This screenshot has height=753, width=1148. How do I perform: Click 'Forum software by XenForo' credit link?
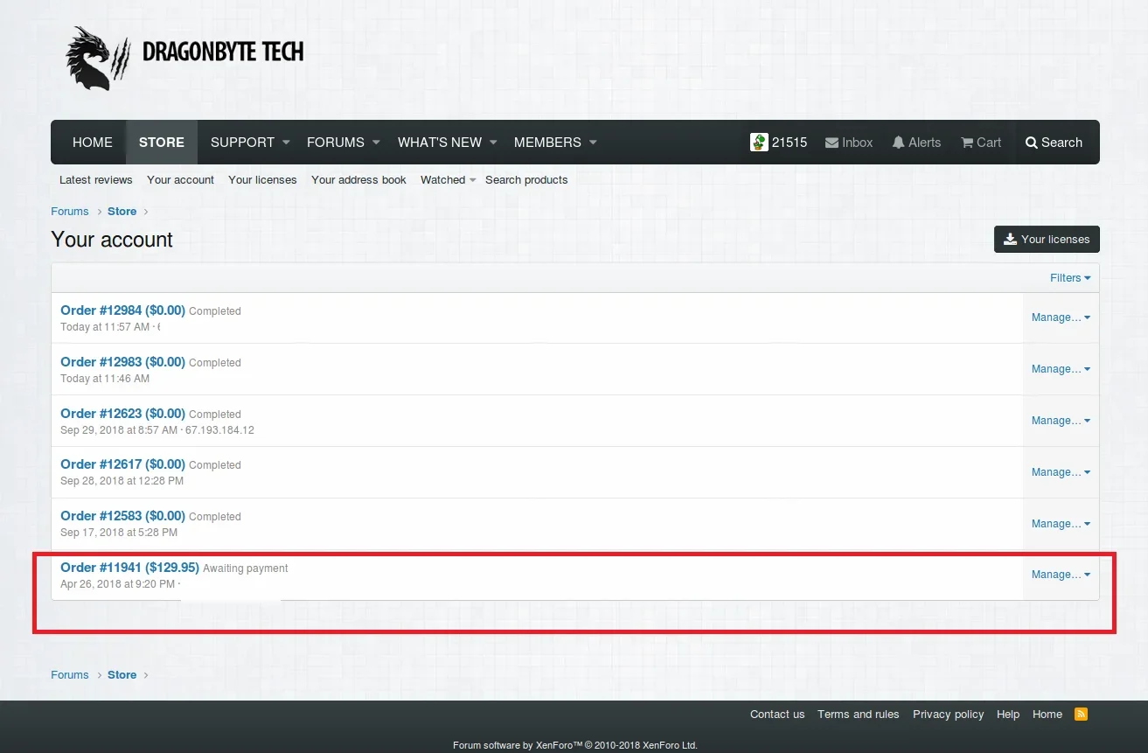coord(575,746)
